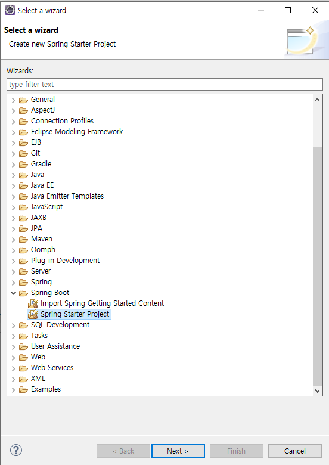Click the Eclipse icon in title bar
This screenshot has height=465, width=329.
tap(10, 10)
